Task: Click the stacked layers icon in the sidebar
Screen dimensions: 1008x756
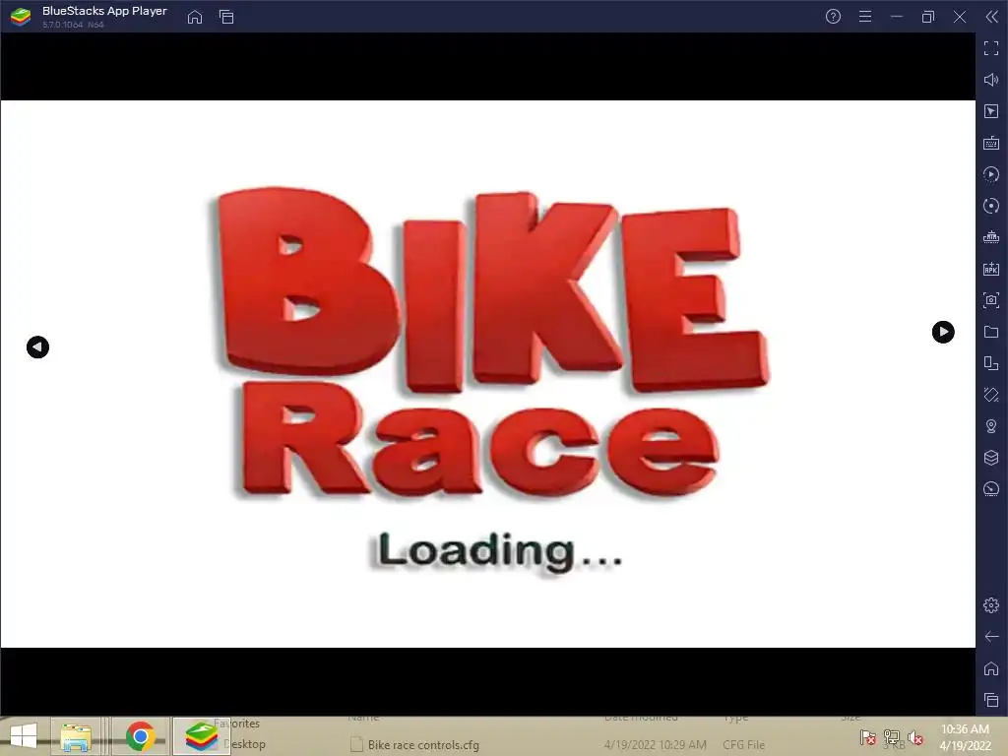Action: 991,458
